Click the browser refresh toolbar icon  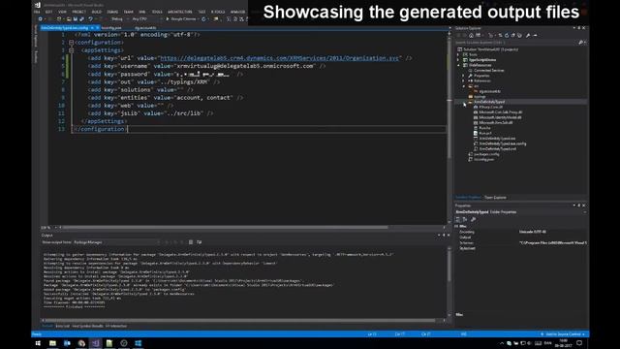pos(204,19)
